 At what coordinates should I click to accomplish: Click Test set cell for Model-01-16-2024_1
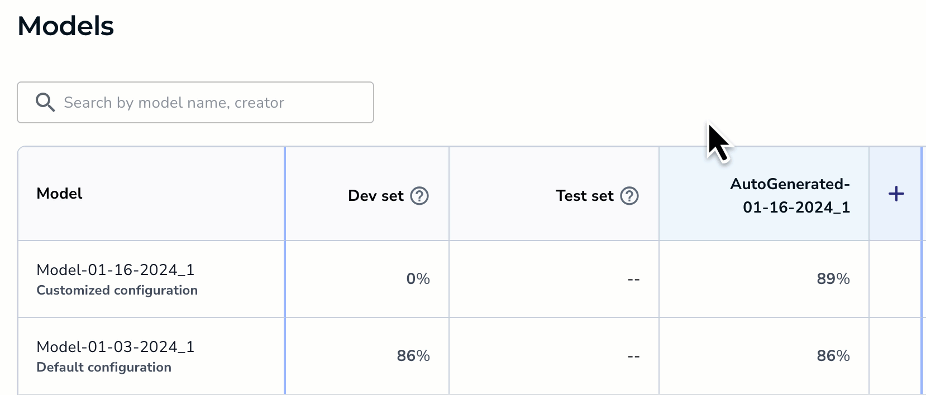click(x=633, y=280)
